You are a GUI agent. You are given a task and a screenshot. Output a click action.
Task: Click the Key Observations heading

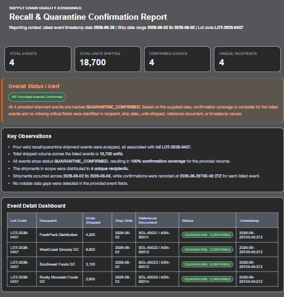tap(29, 136)
